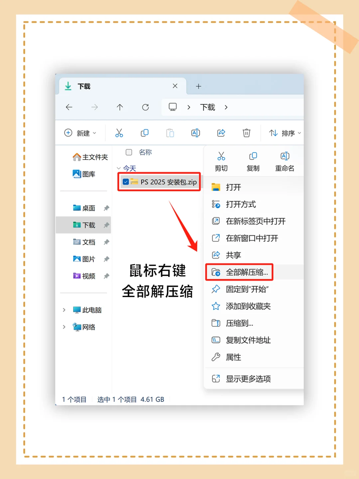Select the Rename icon in the toolbar
This screenshot has height=479, width=359.
(x=195, y=133)
